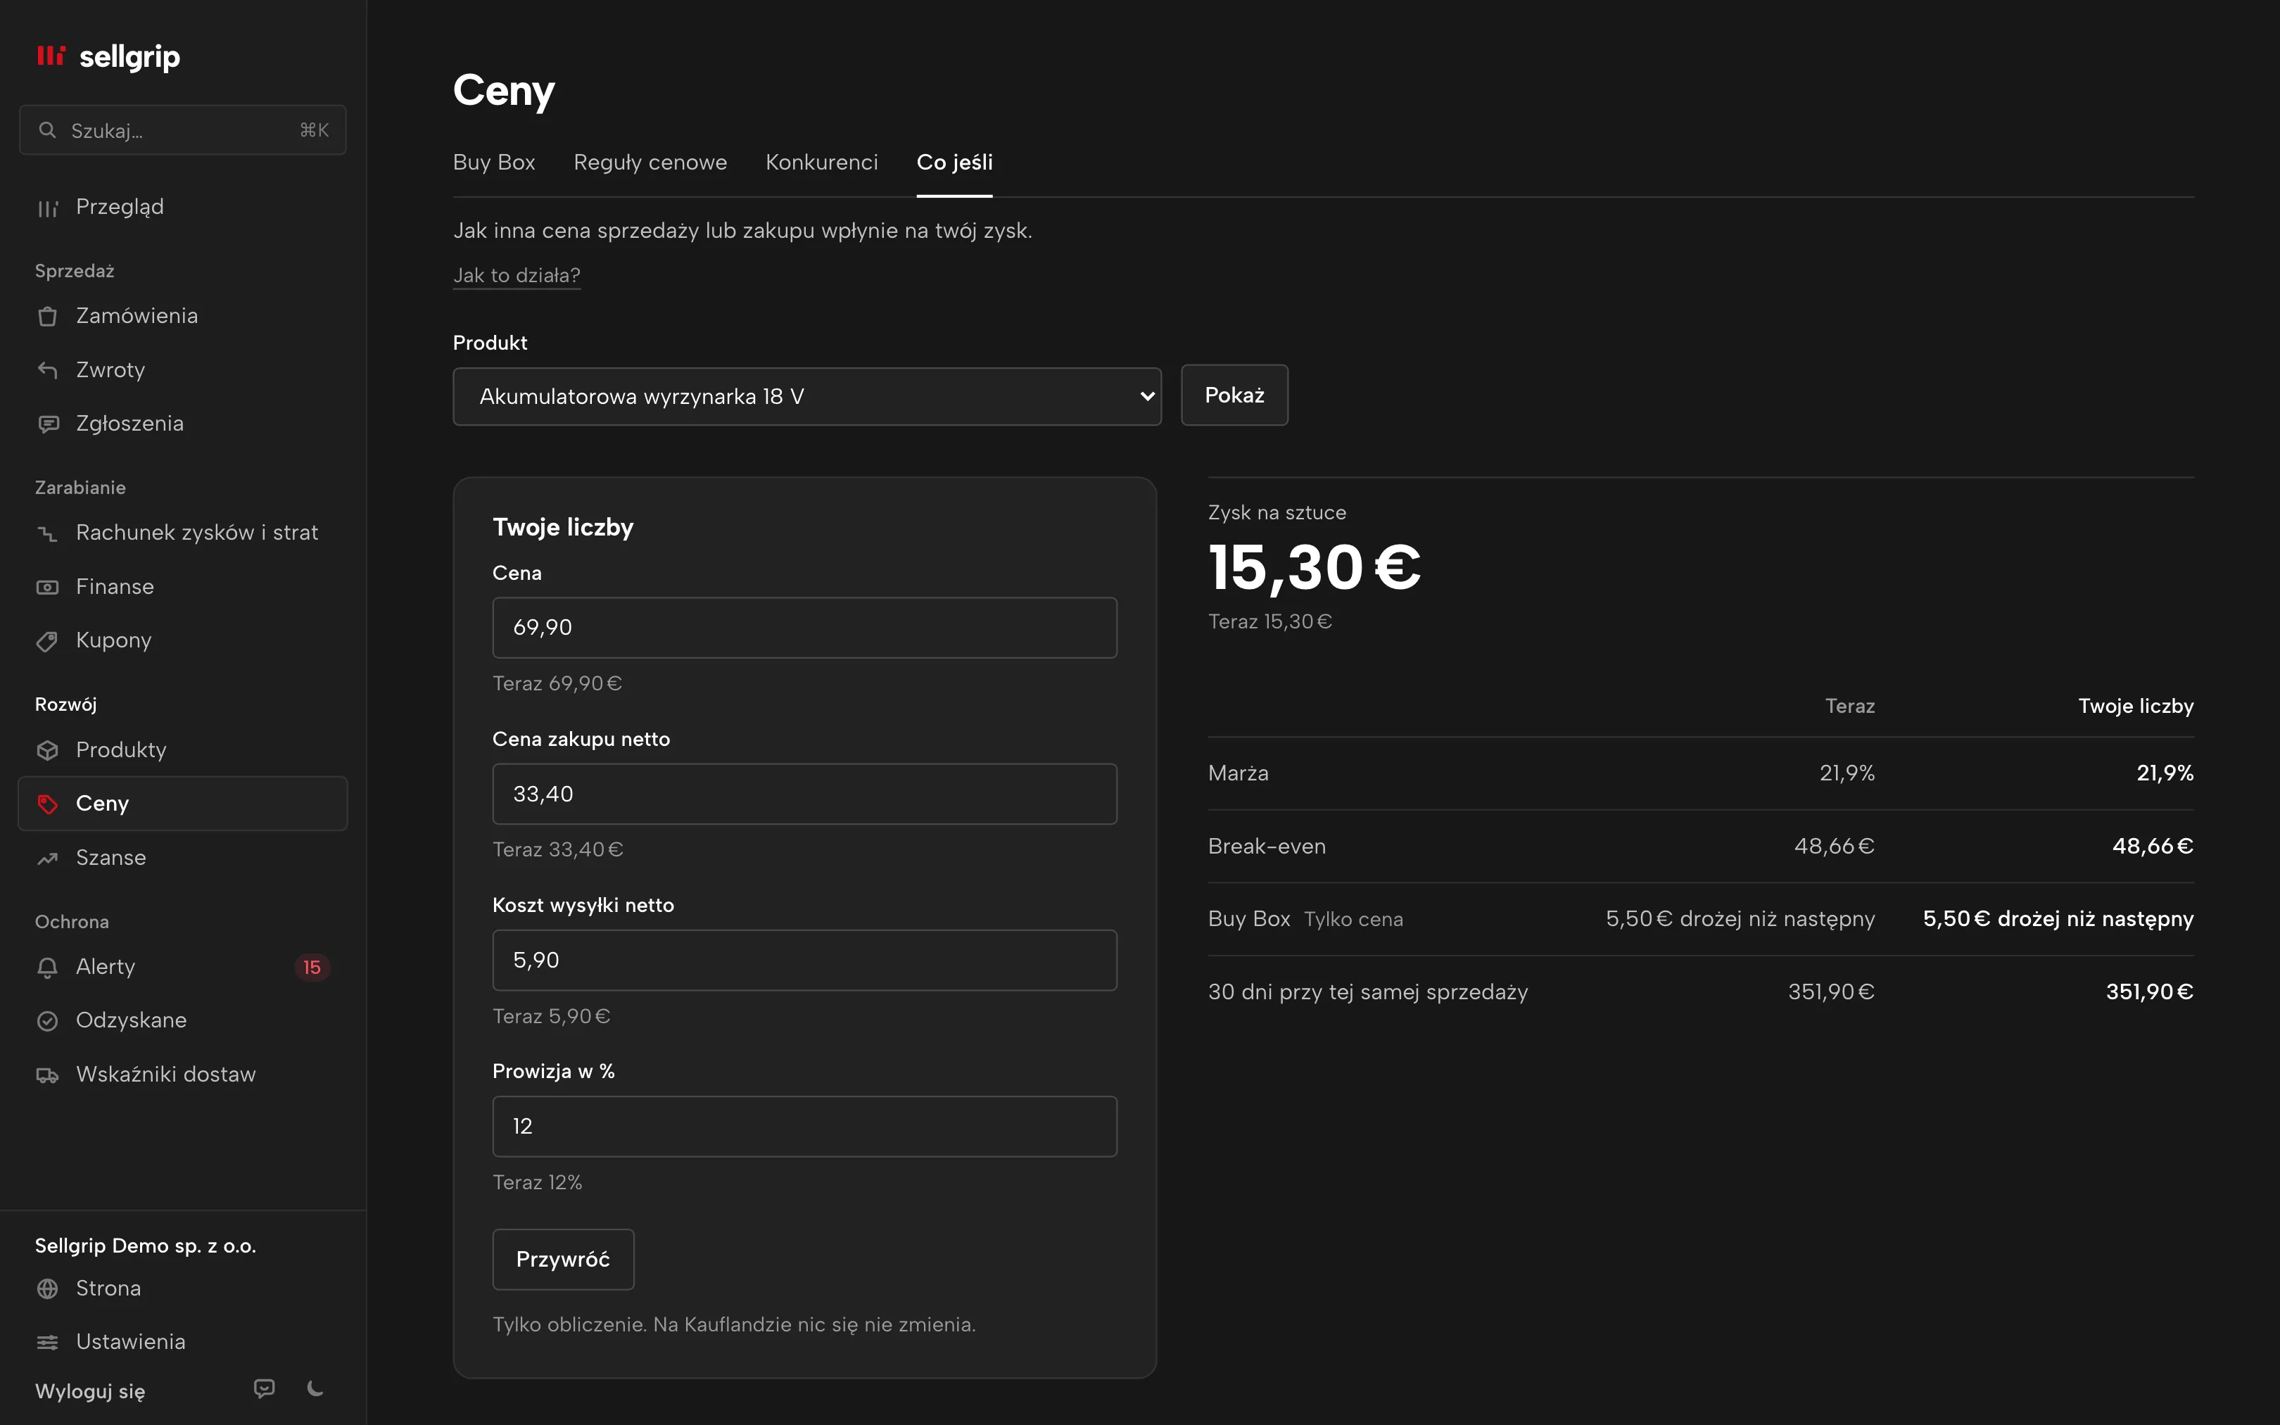Click Wyloguj się link

(89, 1391)
